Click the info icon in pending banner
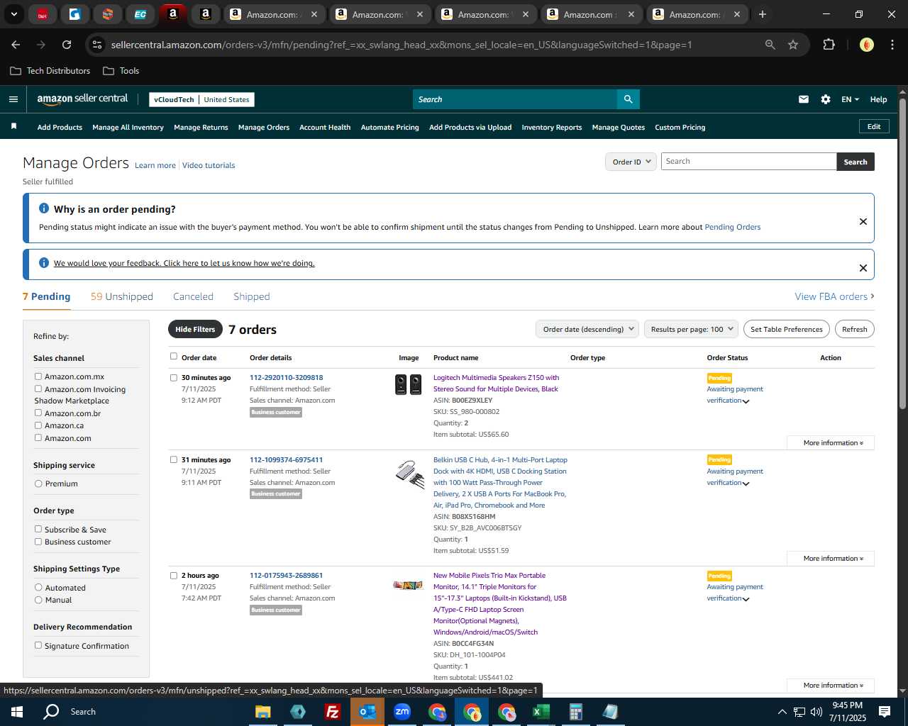 (x=44, y=208)
